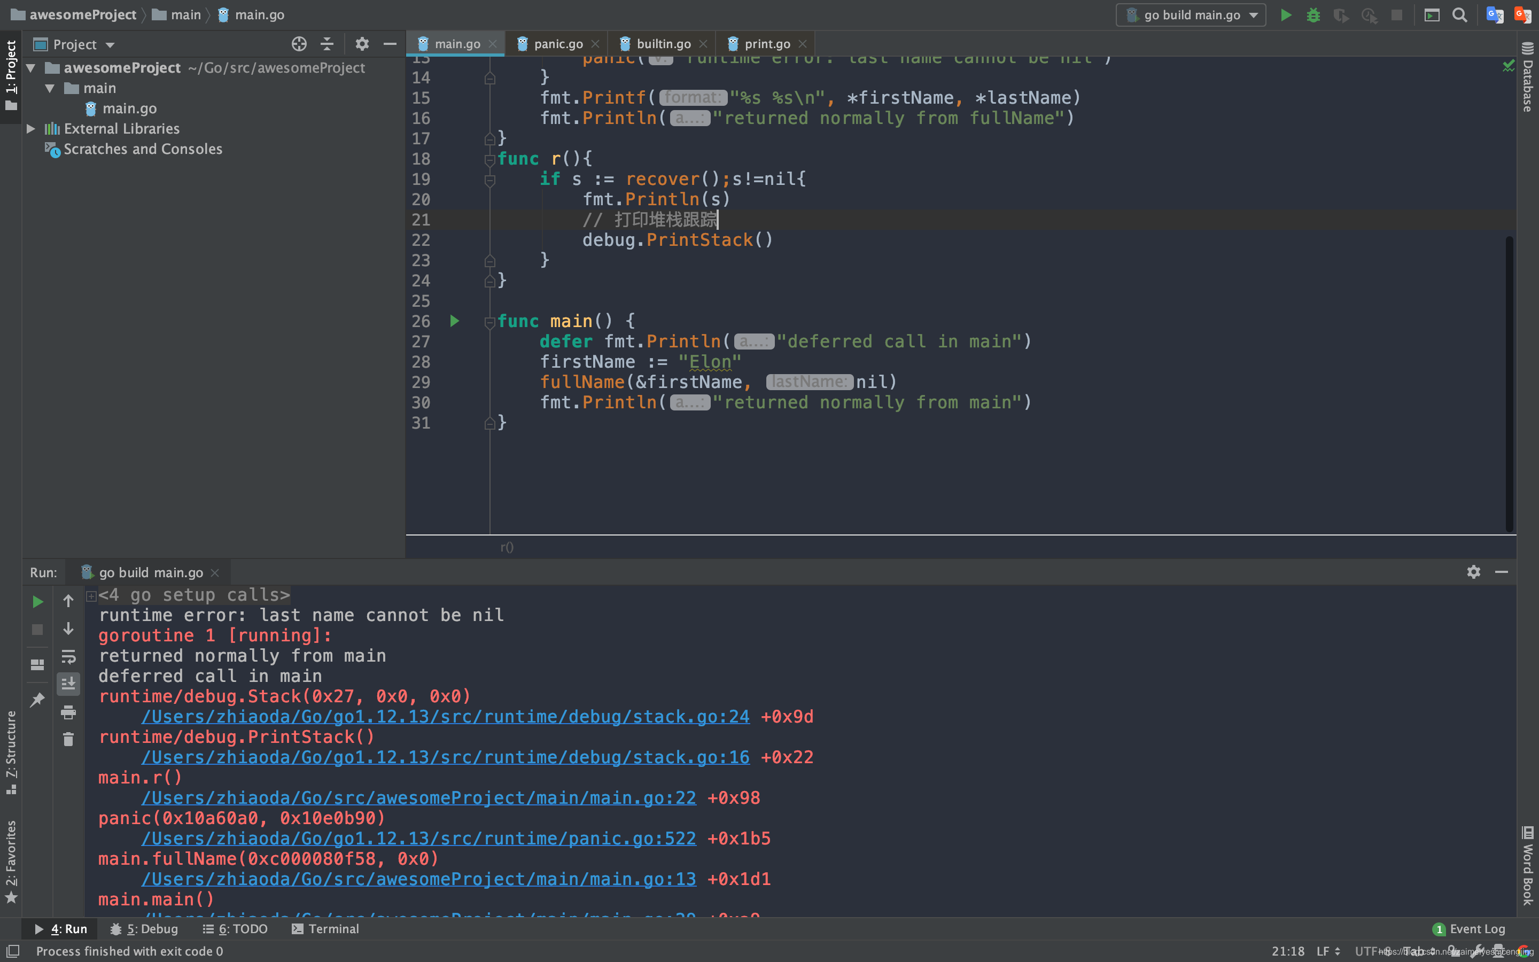Toggle soft-wrap in the Run console

(68, 656)
